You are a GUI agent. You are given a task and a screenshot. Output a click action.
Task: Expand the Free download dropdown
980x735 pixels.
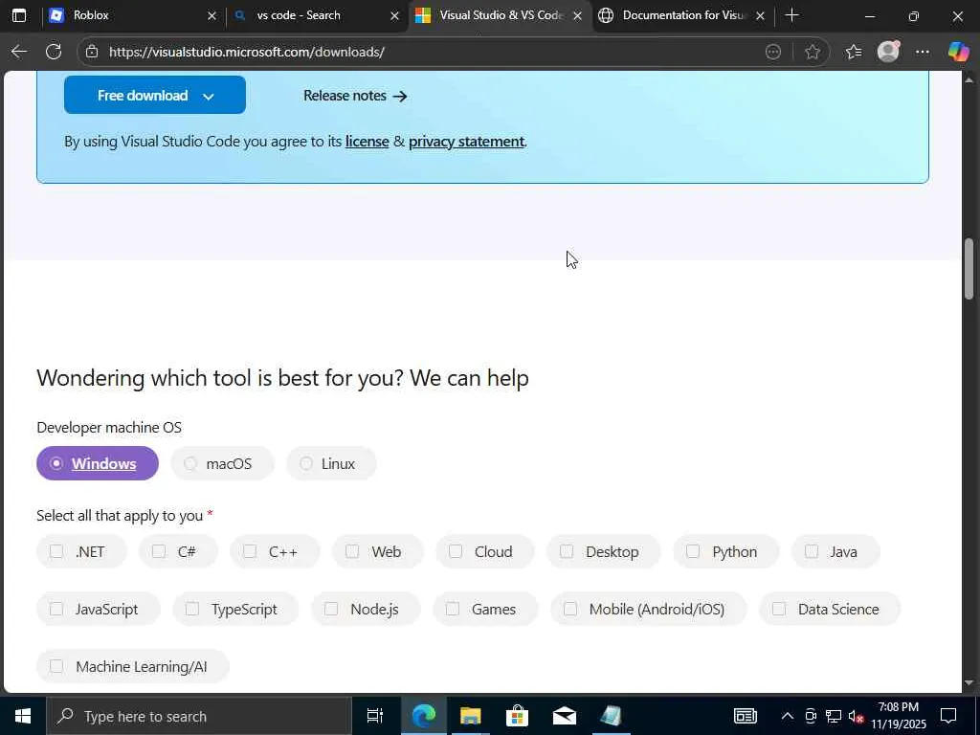(155, 95)
